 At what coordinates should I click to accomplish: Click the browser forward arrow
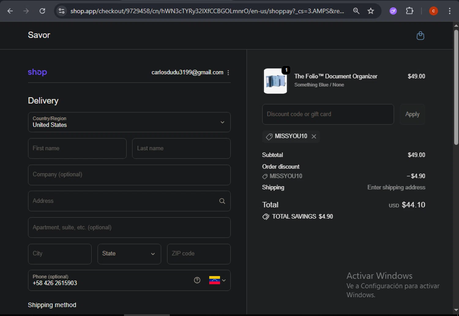[26, 11]
